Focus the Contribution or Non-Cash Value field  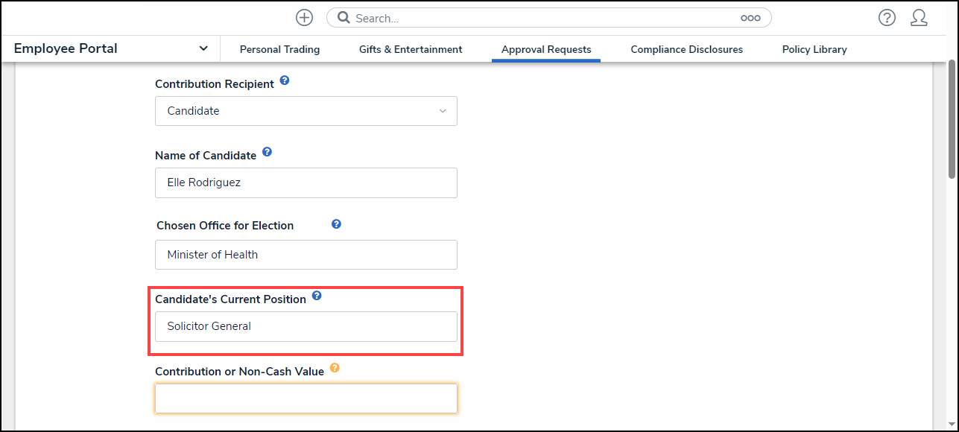[306, 398]
